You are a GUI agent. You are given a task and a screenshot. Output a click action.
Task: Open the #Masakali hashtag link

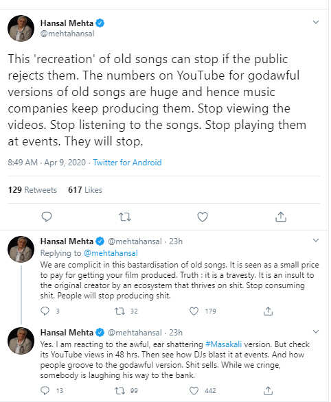pos(223,344)
